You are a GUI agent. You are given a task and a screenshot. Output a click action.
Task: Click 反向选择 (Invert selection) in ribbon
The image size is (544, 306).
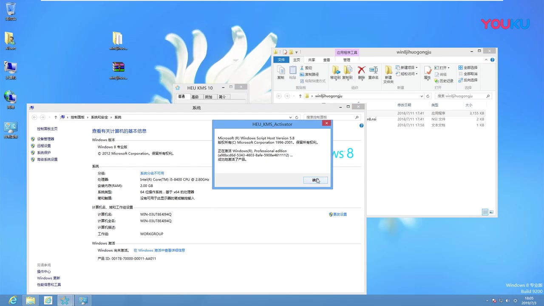pyautogui.click(x=468, y=80)
